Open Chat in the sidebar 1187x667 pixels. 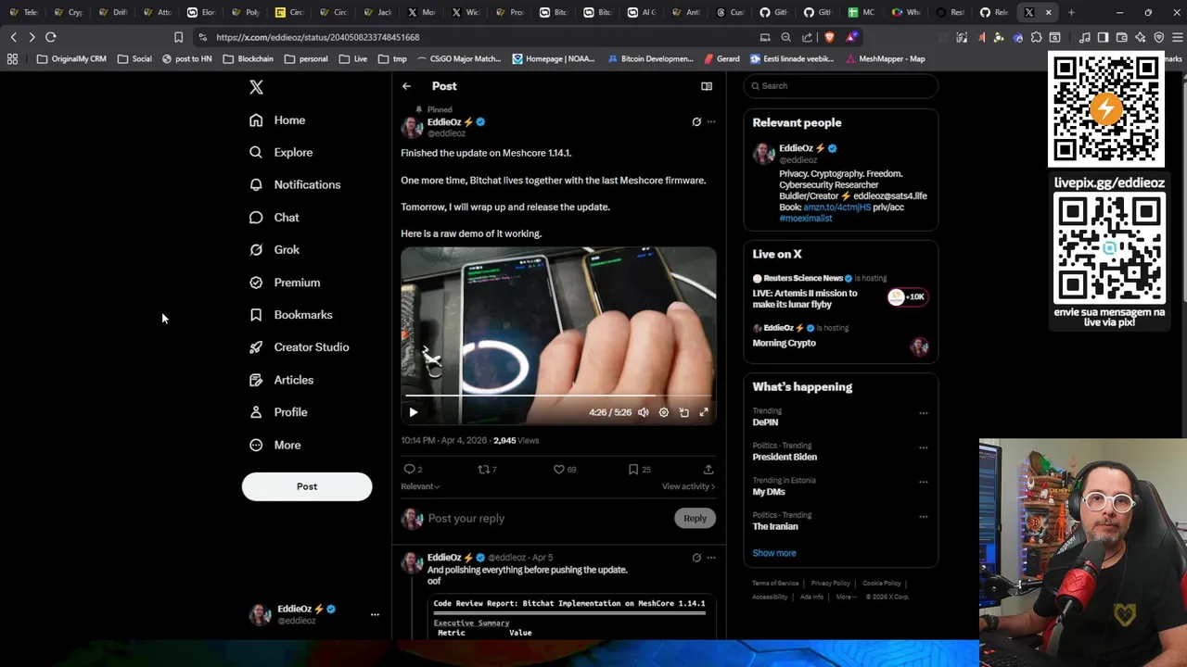(x=274, y=218)
